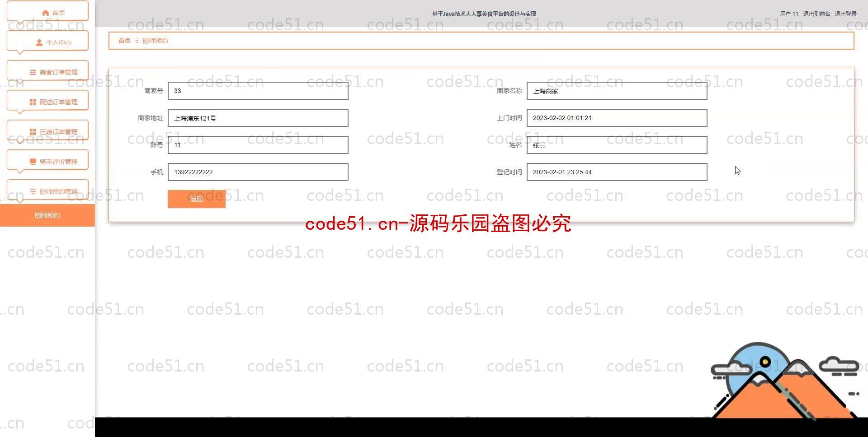This screenshot has width=868, height=437.
Task: Select 厨师预约 submenu item
Action: point(47,215)
